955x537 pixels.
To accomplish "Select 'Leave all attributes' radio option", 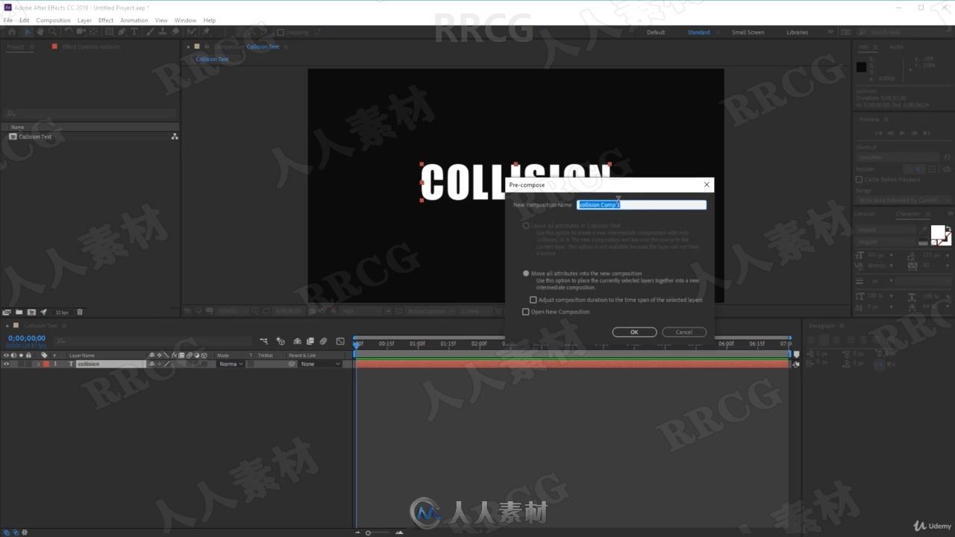I will [x=526, y=225].
